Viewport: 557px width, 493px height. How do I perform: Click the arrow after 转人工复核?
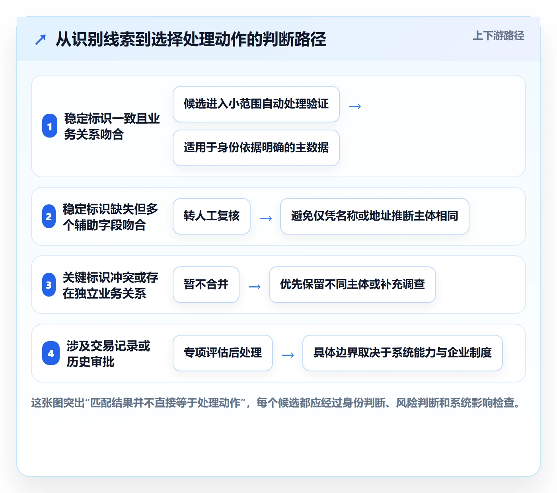click(266, 218)
